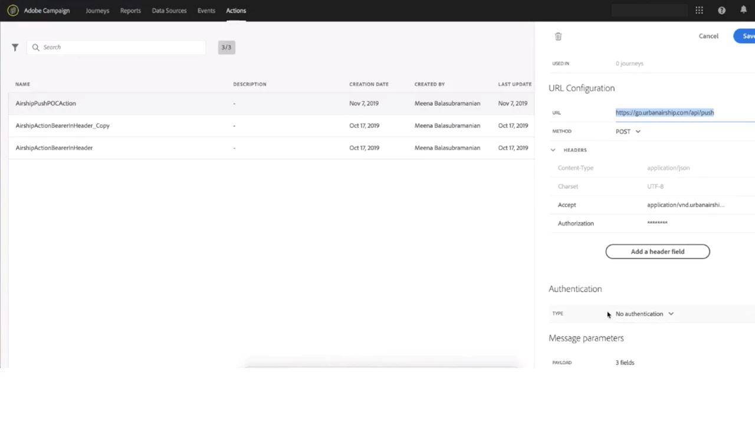755x424 pixels.
Task: Click the Charset UTF-8 value
Action: tap(655, 186)
